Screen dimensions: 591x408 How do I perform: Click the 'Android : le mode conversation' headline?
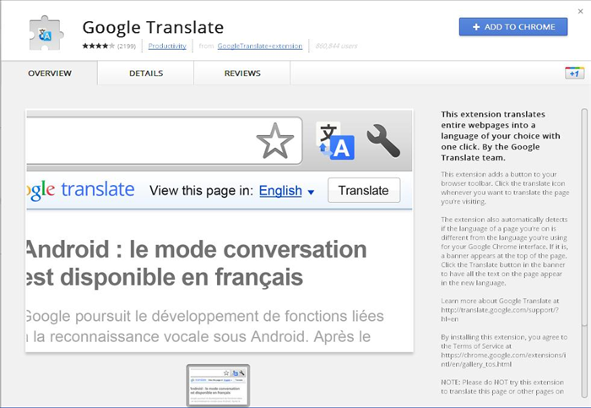click(x=197, y=250)
